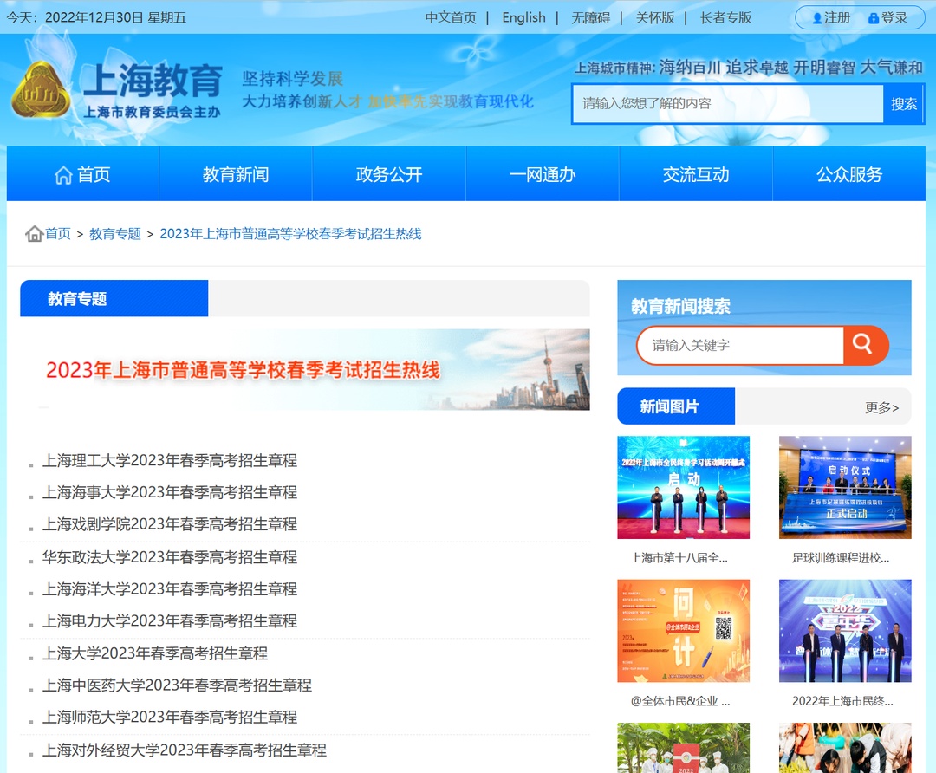Click the blue 搜索 button
The image size is (936, 773).
[x=904, y=104]
